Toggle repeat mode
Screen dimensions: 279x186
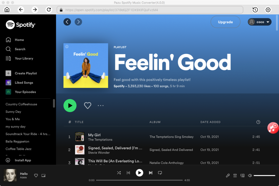(160, 173)
